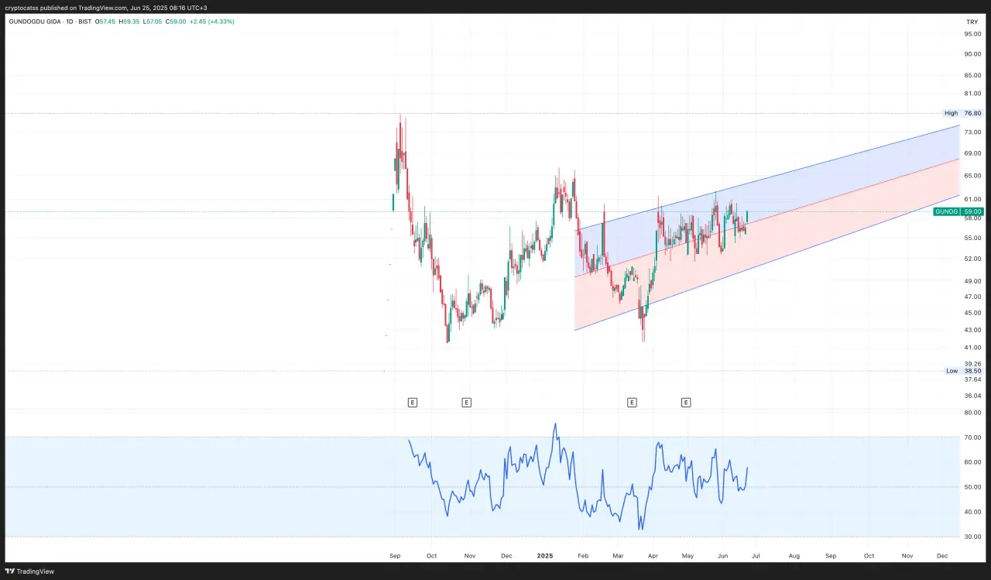Click the green GUNDG price tag
Viewport: 991px width, 580px height.
[958, 211]
